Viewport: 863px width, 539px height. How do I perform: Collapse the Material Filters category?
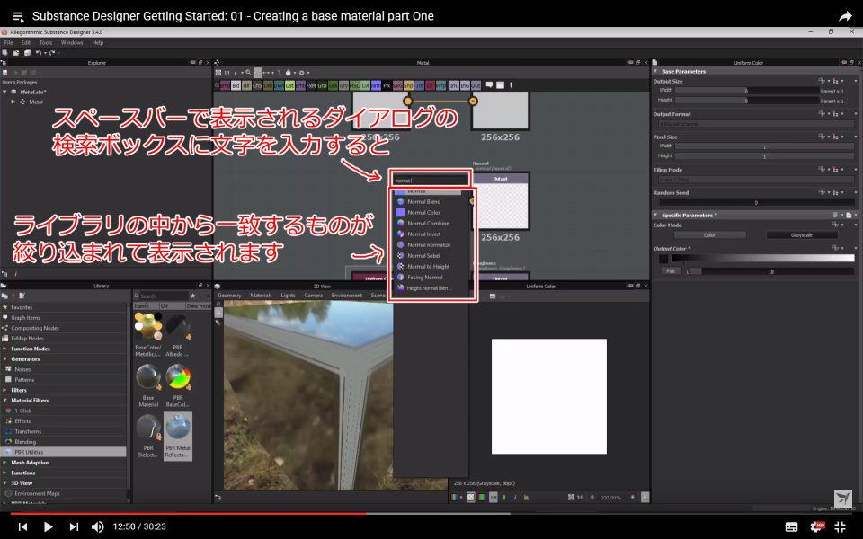pyautogui.click(x=5, y=401)
